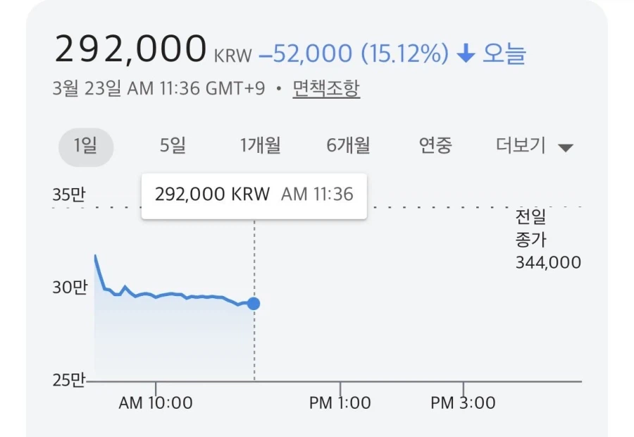
Task: Click the blue down arrow icon
Action: click(x=466, y=54)
